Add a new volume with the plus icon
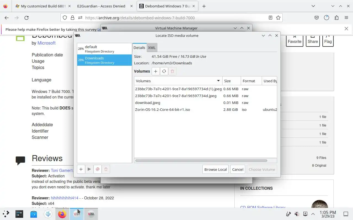Viewport: 353px width, 220px height. pyautogui.click(x=156, y=71)
